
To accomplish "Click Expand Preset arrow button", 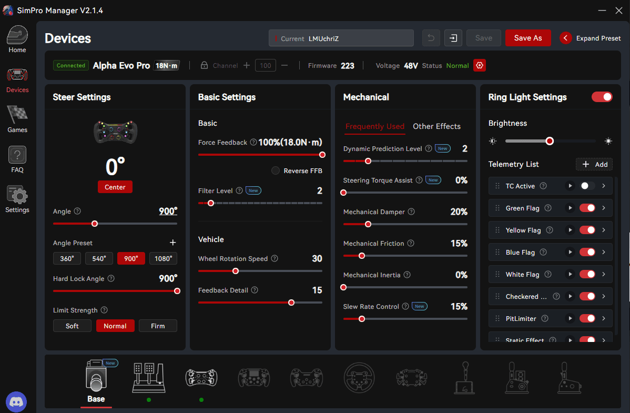I will pyautogui.click(x=565, y=38).
